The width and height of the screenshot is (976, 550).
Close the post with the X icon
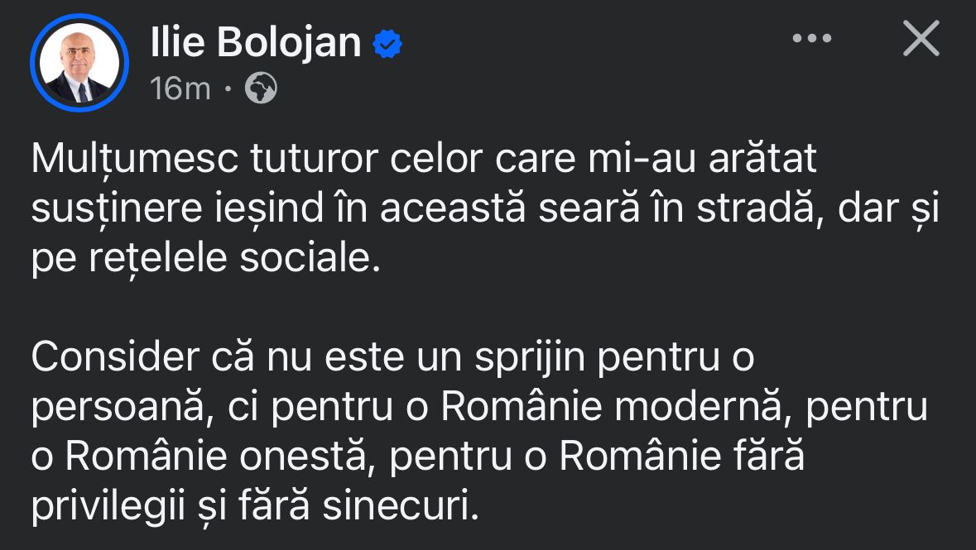(921, 39)
